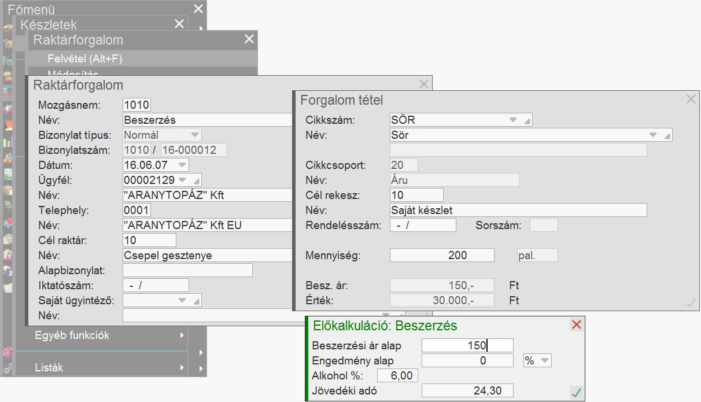Open the Saját ügyintéző dropdown
This screenshot has height=402, width=701.
click(182, 300)
